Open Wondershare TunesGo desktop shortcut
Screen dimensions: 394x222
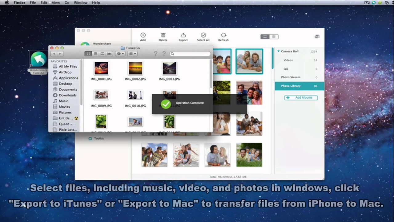pos(38,63)
